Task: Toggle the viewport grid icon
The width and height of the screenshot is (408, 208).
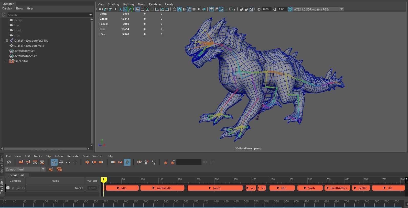Action: pyautogui.click(x=138, y=9)
